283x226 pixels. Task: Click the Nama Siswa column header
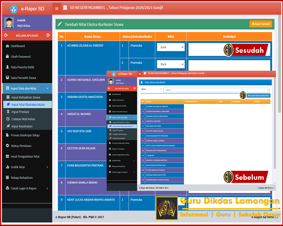tap(92, 36)
